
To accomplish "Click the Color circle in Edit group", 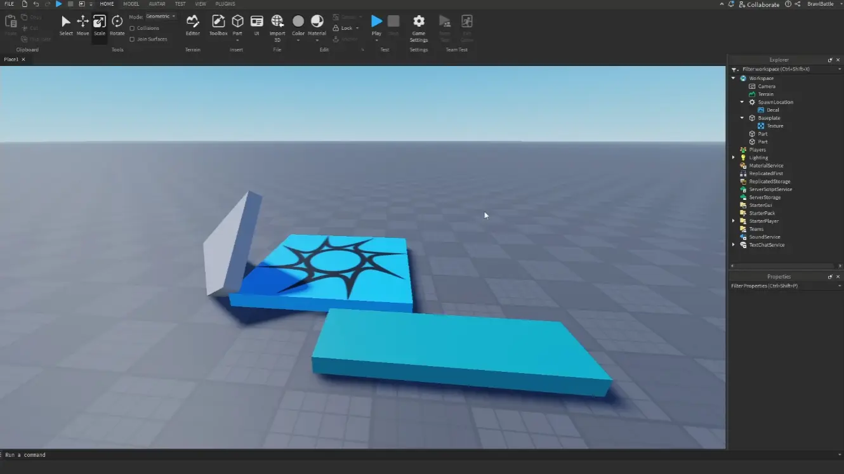I will tap(298, 22).
